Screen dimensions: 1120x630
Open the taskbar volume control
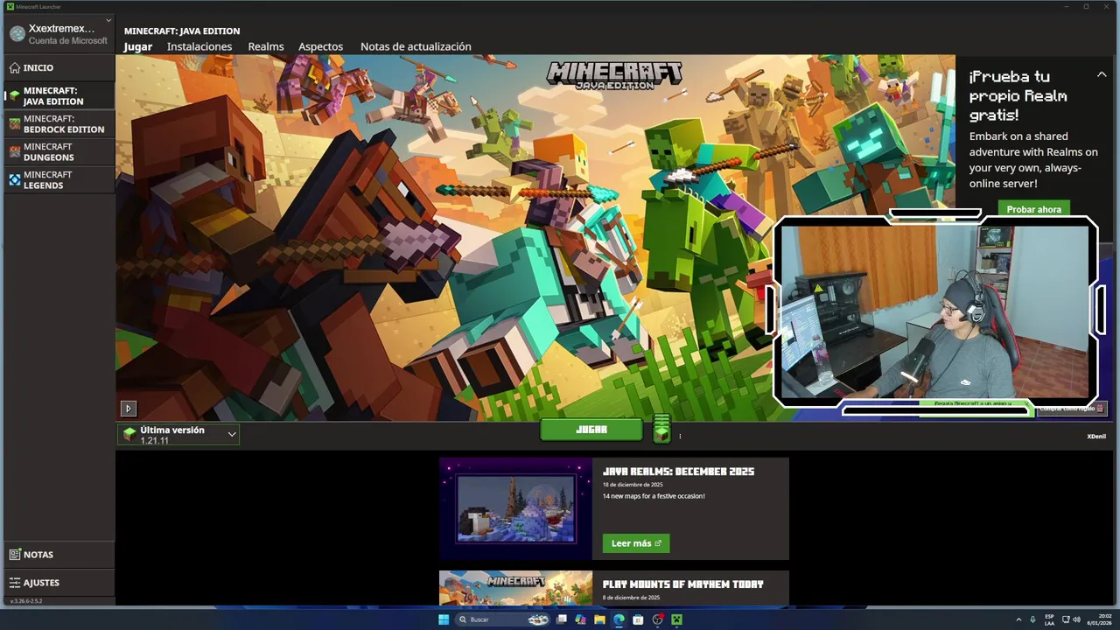[x=1076, y=619]
